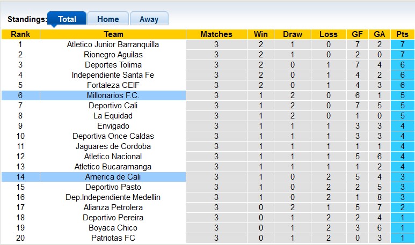Switch to the Home standings tab
Viewport: 415px width, 245px height.
[x=108, y=19]
